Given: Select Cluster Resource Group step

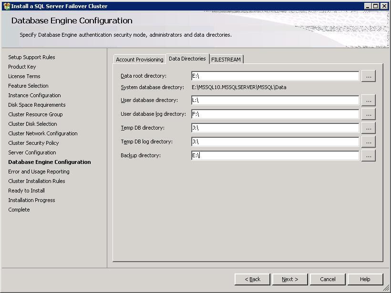Looking at the screenshot, I should (x=35, y=114).
